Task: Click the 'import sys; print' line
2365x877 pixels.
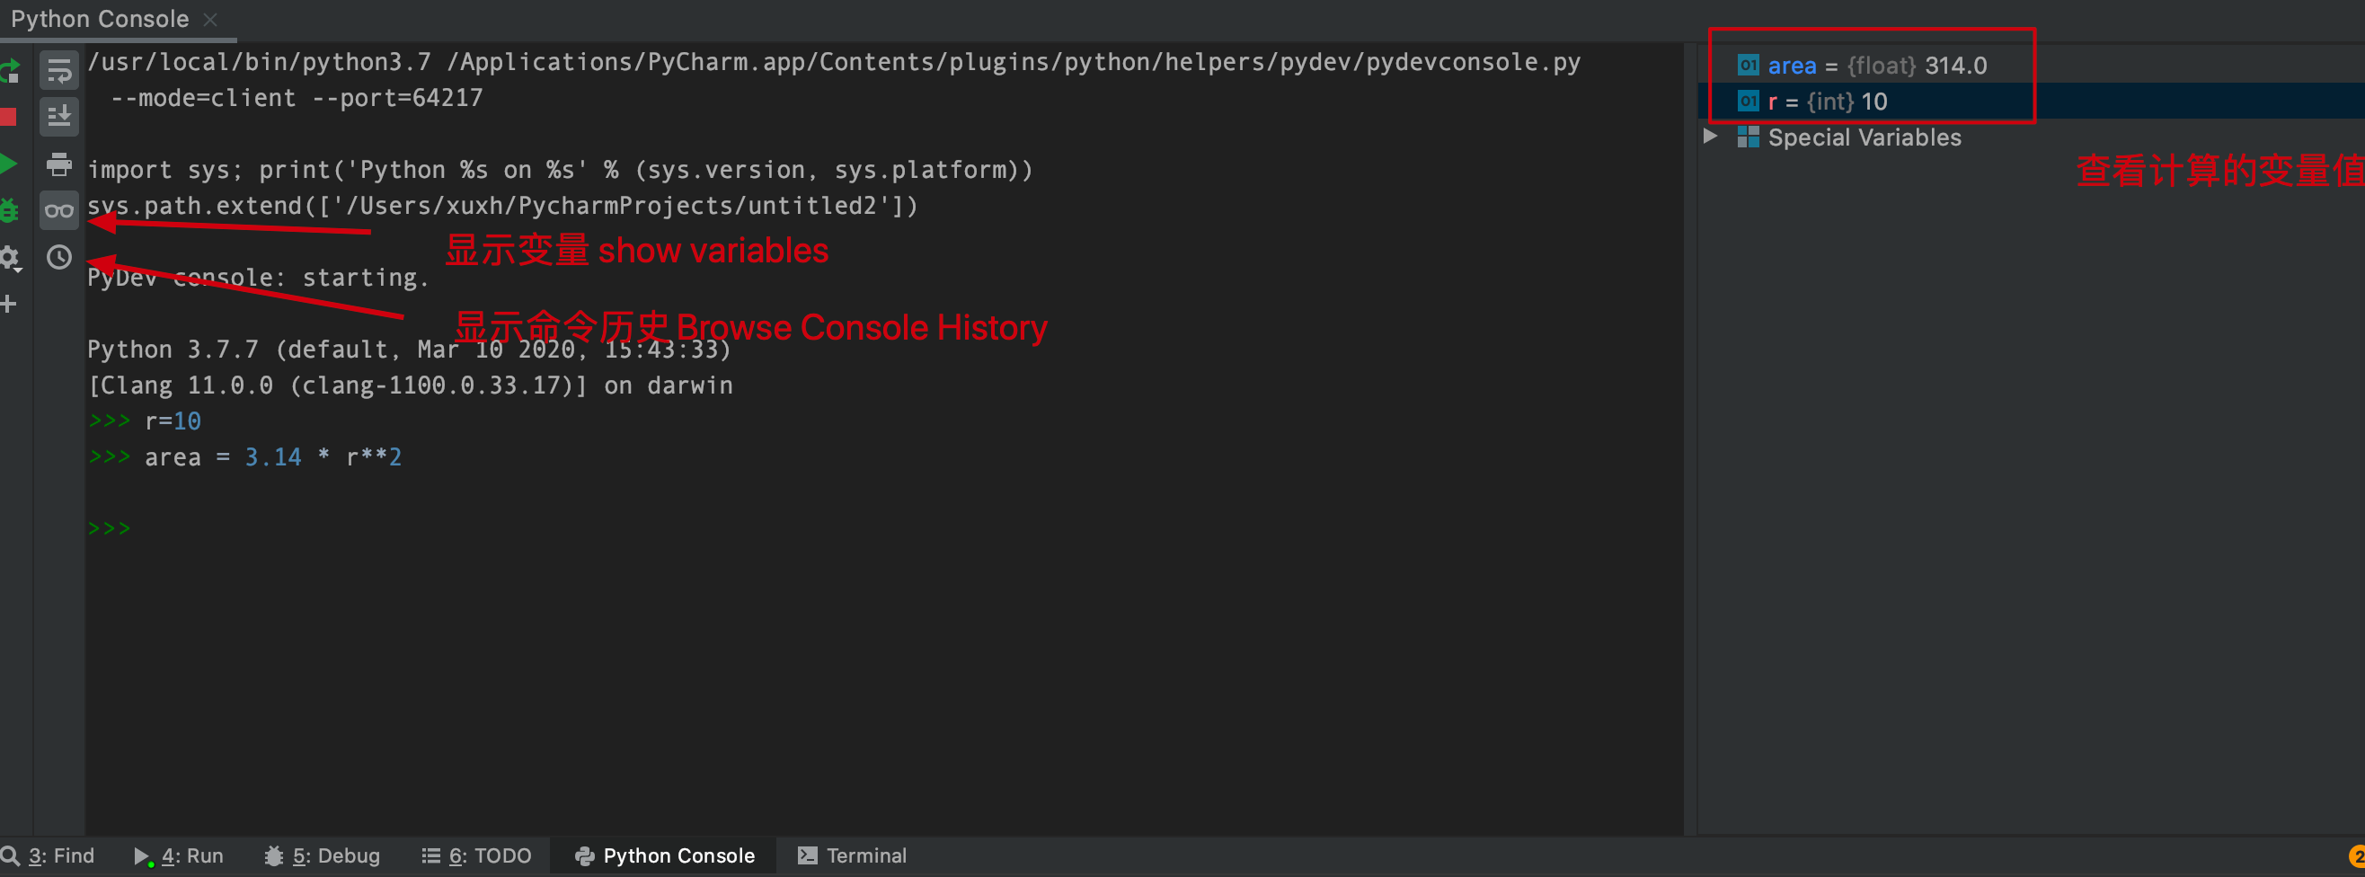Action: coord(560,170)
